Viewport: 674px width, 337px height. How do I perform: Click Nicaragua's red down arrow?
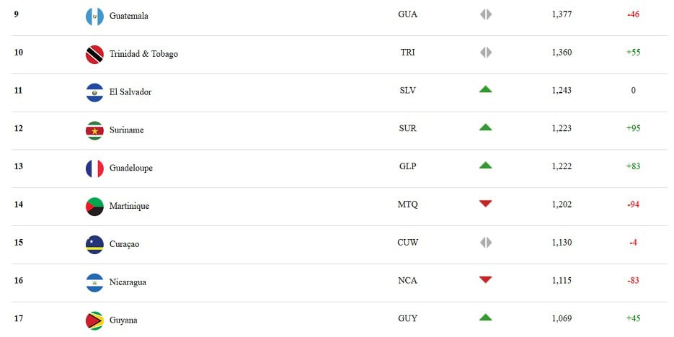click(486, 279)
